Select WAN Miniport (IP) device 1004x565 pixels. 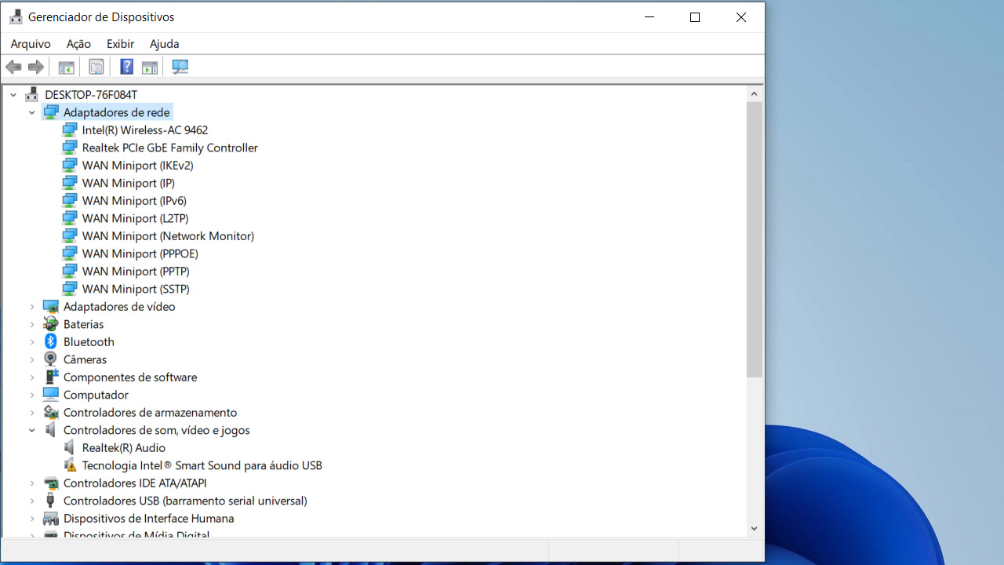click(x=129, y=183)
